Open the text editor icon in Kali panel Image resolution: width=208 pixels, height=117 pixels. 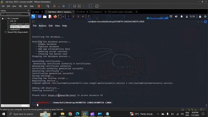(50, 17)
